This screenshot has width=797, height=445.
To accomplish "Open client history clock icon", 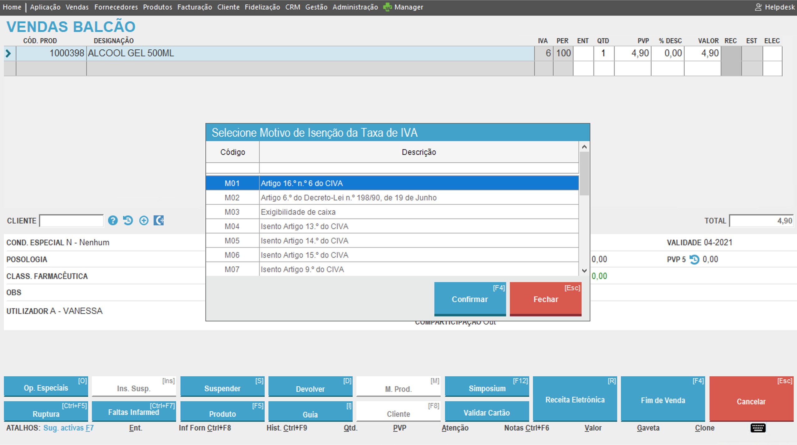I will (x=128, y=221).
